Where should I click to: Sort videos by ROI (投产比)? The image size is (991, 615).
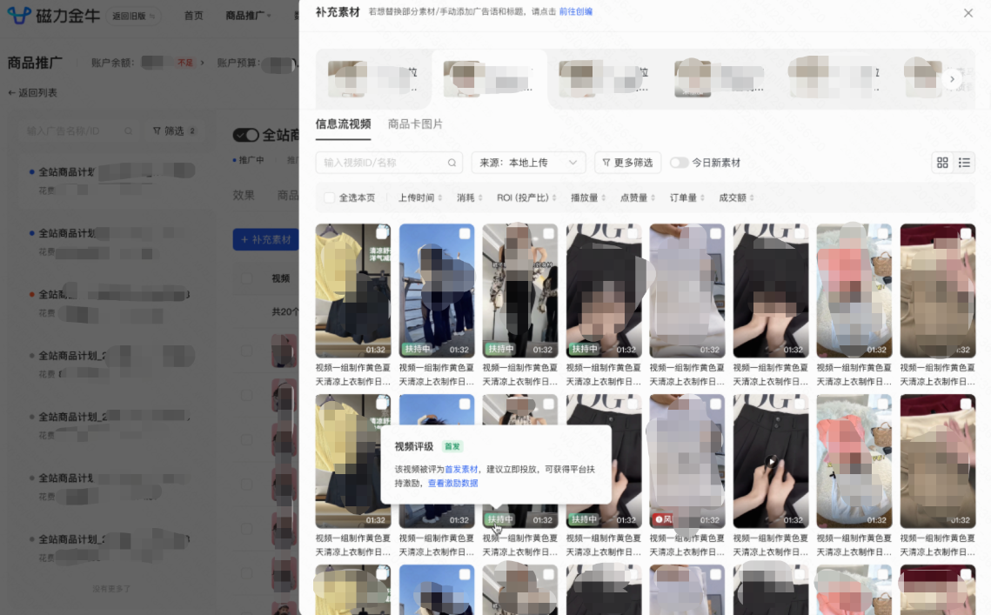[526, 197]
